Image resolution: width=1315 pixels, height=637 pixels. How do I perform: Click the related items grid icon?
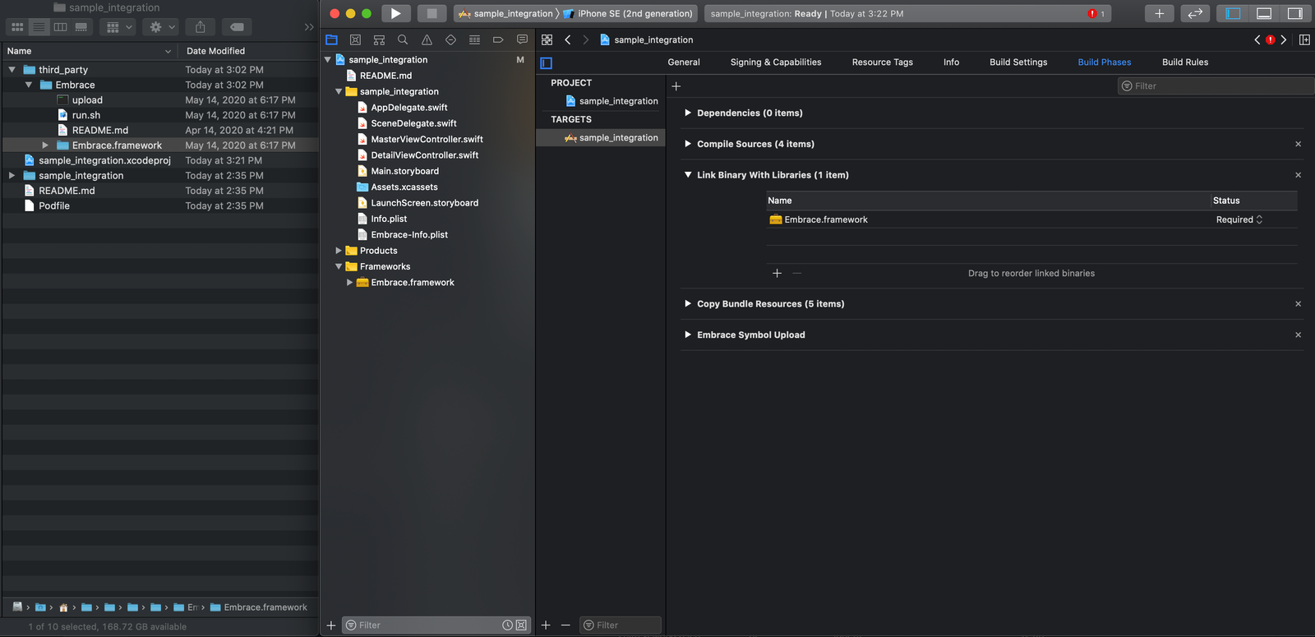click(547, 39)
